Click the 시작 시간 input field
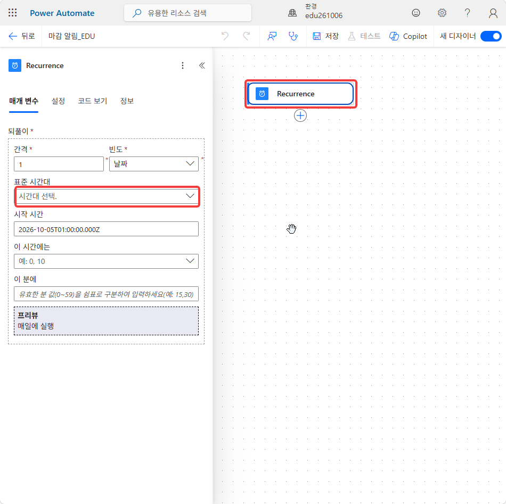506x504 pixels. (x=106, y=229)
